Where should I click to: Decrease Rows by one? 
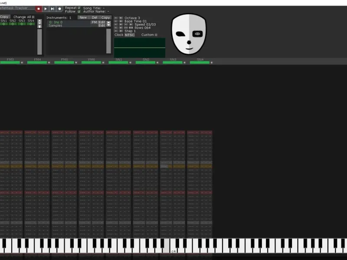116,28
